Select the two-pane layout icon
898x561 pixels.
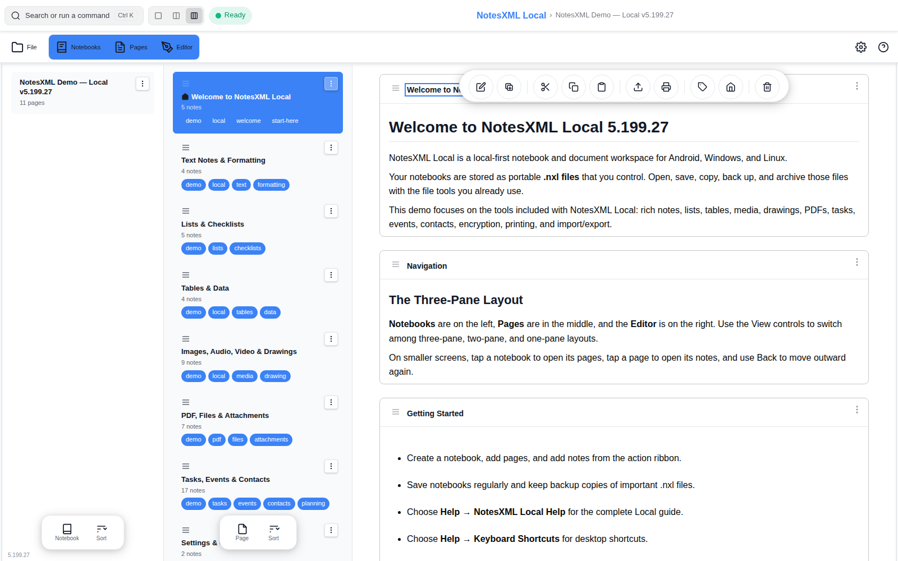[176, 16]
